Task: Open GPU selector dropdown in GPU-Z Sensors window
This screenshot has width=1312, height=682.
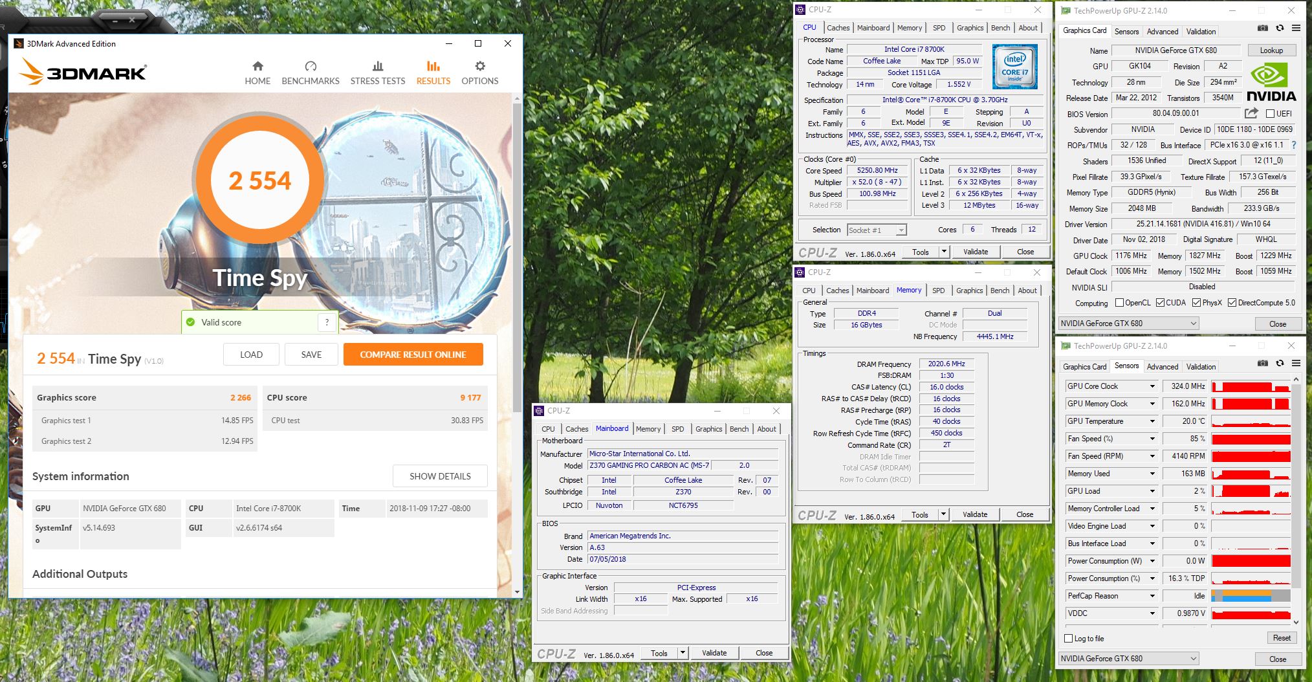Action: coord(1128,659)
